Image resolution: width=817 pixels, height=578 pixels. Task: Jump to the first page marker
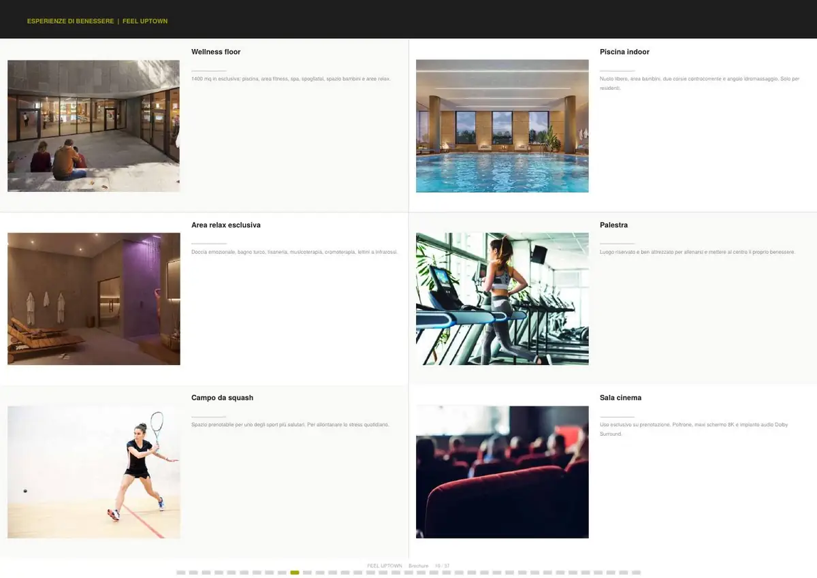181,573
